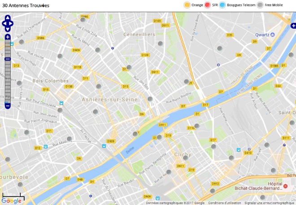This screenshot has height=205, width=296.
Task: Select the antenna marker near Rue Arago
Action: coord(267,145)
